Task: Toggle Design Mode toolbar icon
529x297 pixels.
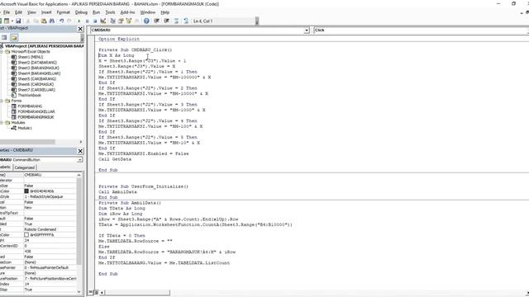Action: point(103,21)
